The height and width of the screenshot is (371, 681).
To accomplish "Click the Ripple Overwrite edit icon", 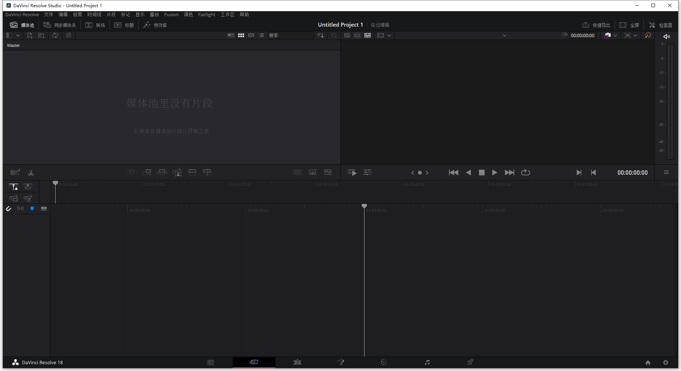I will (x=162, y=172).
